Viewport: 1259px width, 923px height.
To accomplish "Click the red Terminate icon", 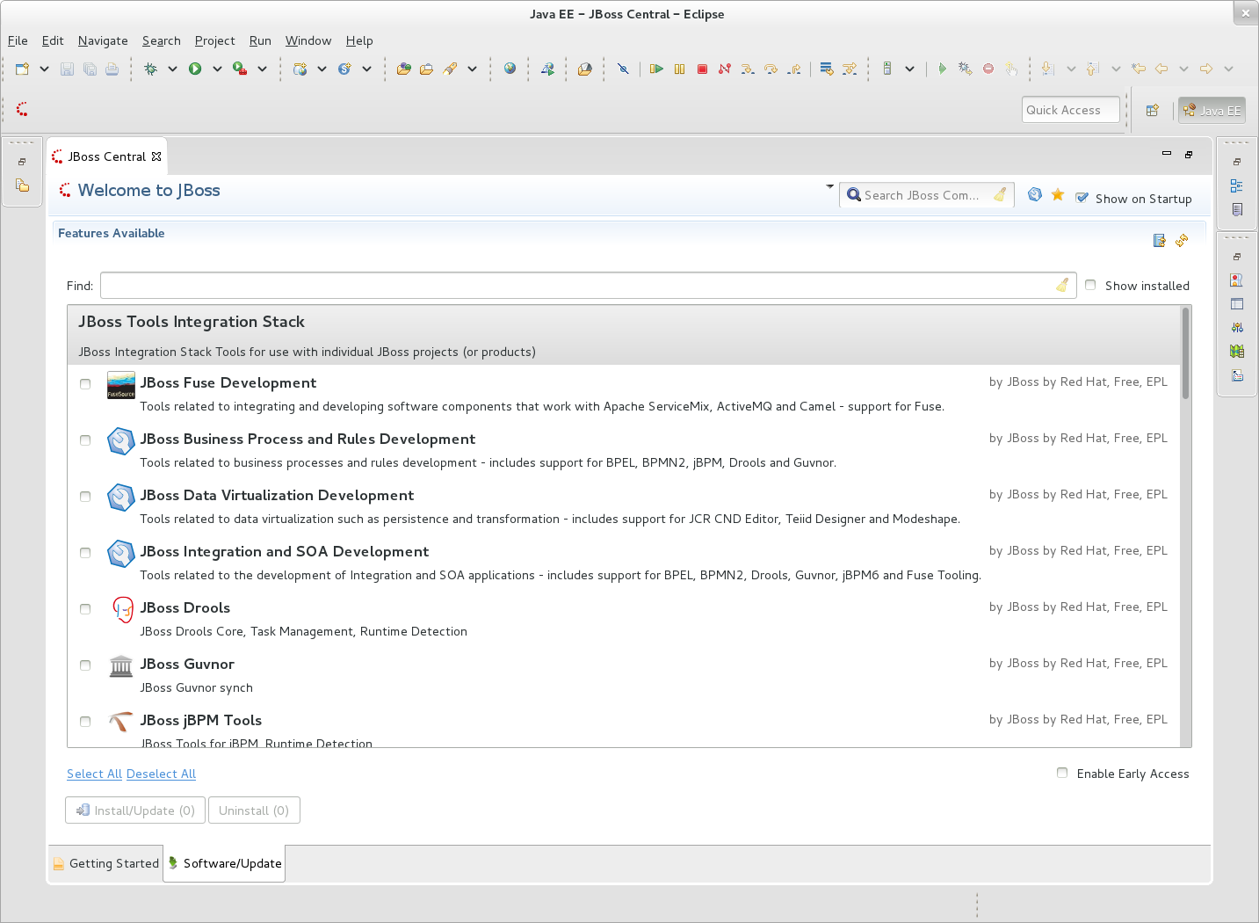I will tap(702, 69).
